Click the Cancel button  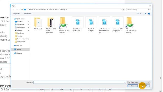tap(144, 86)
